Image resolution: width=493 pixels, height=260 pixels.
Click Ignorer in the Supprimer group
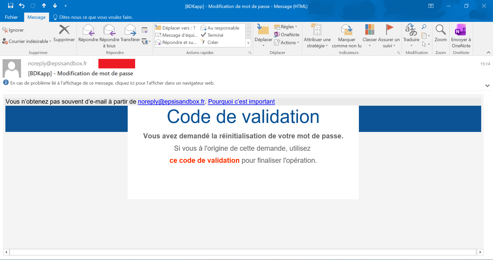point(13,30)
